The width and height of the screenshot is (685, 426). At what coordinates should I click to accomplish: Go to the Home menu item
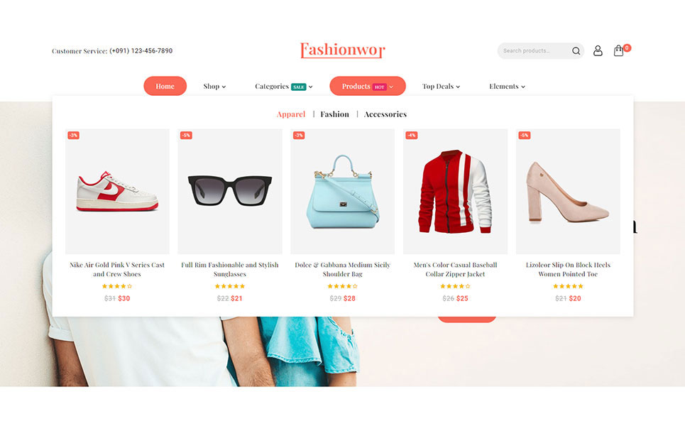tap(165, 86)
